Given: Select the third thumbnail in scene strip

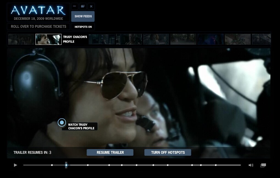Looking at the screenshot, I should click(102, 39).
